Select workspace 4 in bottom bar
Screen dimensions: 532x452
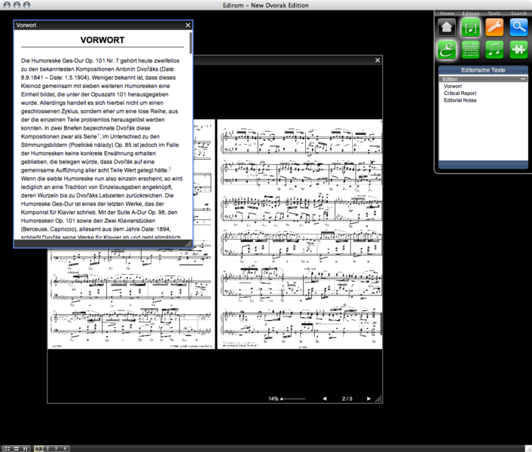tap(65, 447)
